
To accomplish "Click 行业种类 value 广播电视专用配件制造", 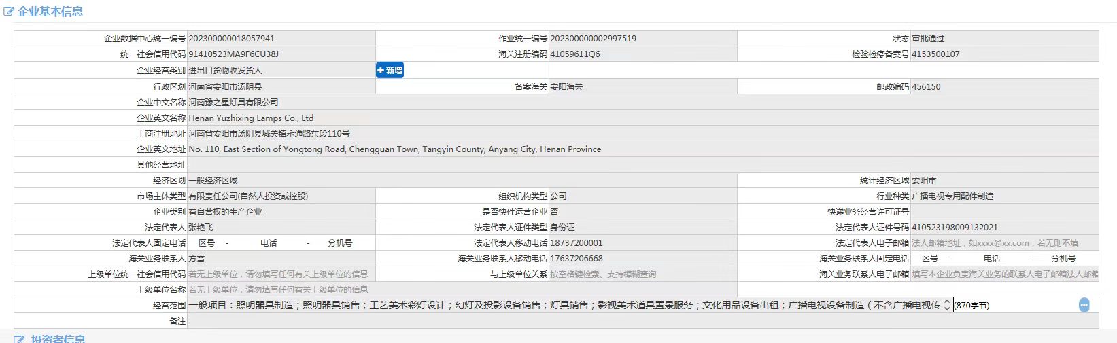I will point(952,196).
